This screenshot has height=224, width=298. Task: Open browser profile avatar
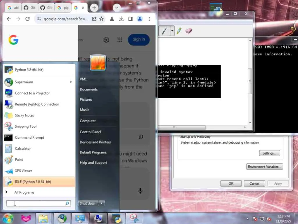tap(140, 19)
